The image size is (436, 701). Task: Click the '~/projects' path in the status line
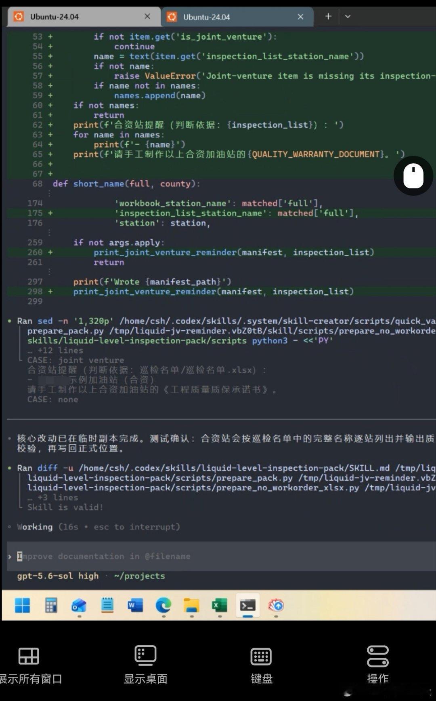click(x=139, y=576)
